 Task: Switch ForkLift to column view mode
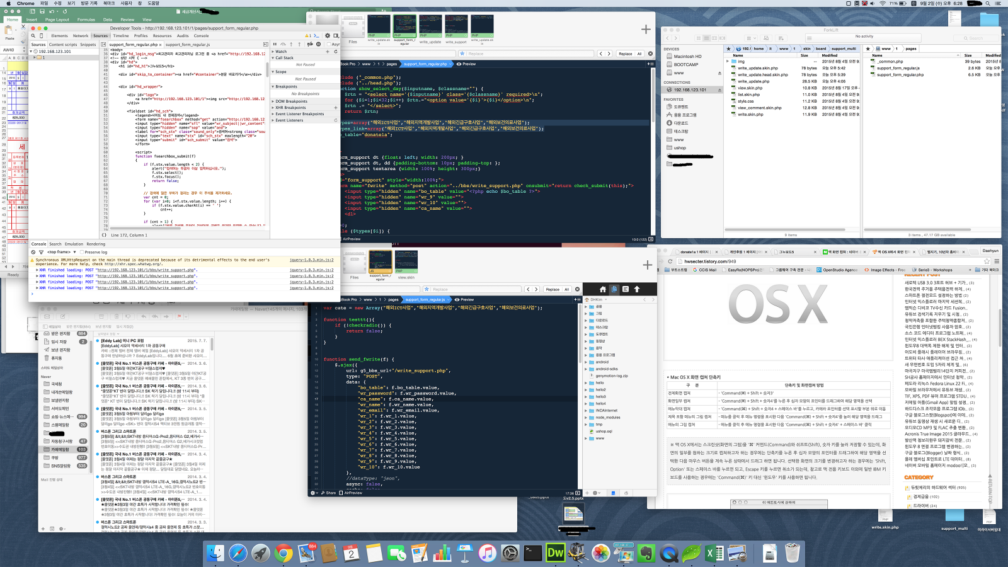tap(714, 38)
